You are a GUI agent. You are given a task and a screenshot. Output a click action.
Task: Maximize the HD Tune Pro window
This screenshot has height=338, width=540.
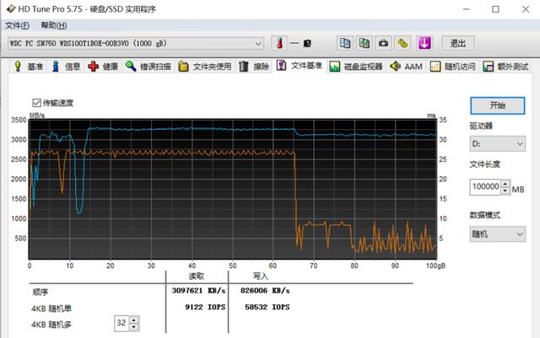point(495,9)
